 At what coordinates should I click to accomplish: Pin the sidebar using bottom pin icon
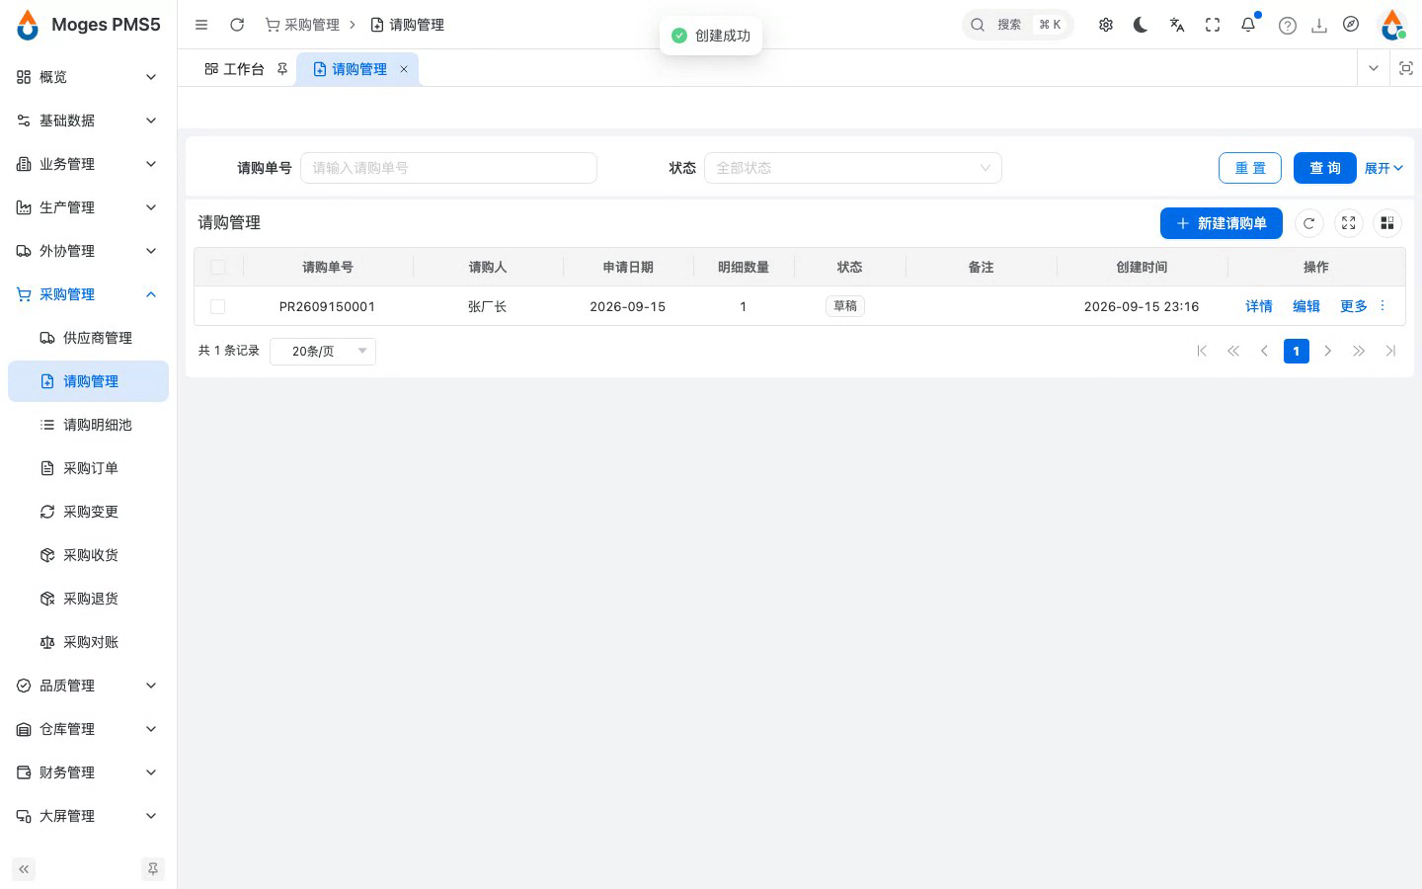[153, 869]
